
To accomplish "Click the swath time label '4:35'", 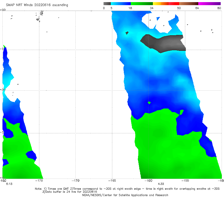I will tap(161, 184).
